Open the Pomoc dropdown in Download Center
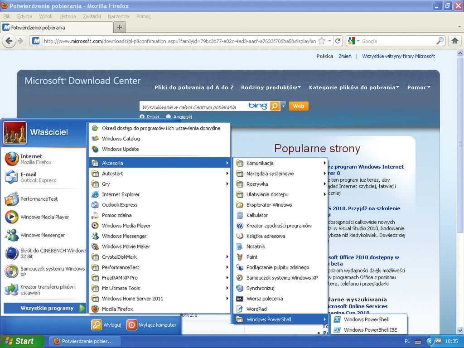 (x=419, y=87)
